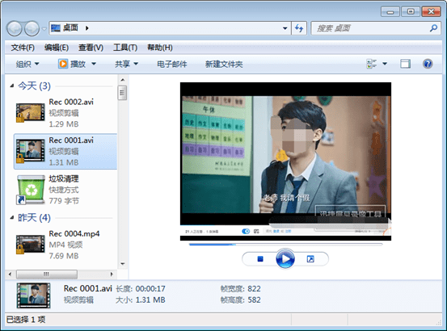Click the Back navigation arrow
447x331 pixels.
click(15, 28)
